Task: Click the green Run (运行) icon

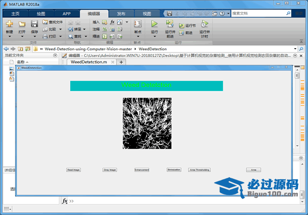Action: coord(154,24)
